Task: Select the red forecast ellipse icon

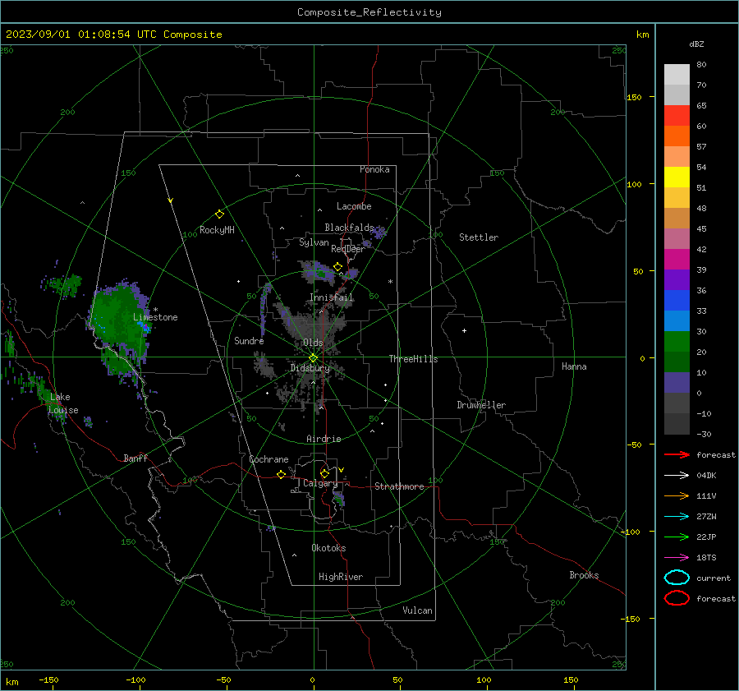Action: (x=677, y=598)
